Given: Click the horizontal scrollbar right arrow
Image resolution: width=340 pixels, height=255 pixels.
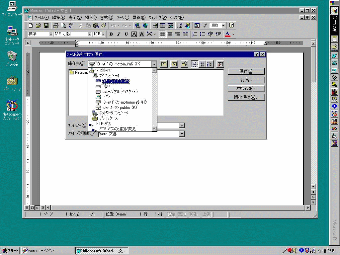Looking at the screenshot, I should (x=308, y=208).
